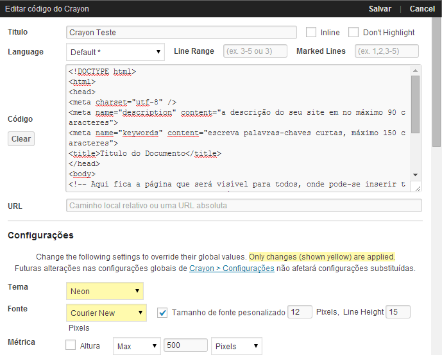
Task: Focus the Line Range input field
Action: [x=255, y=51]
